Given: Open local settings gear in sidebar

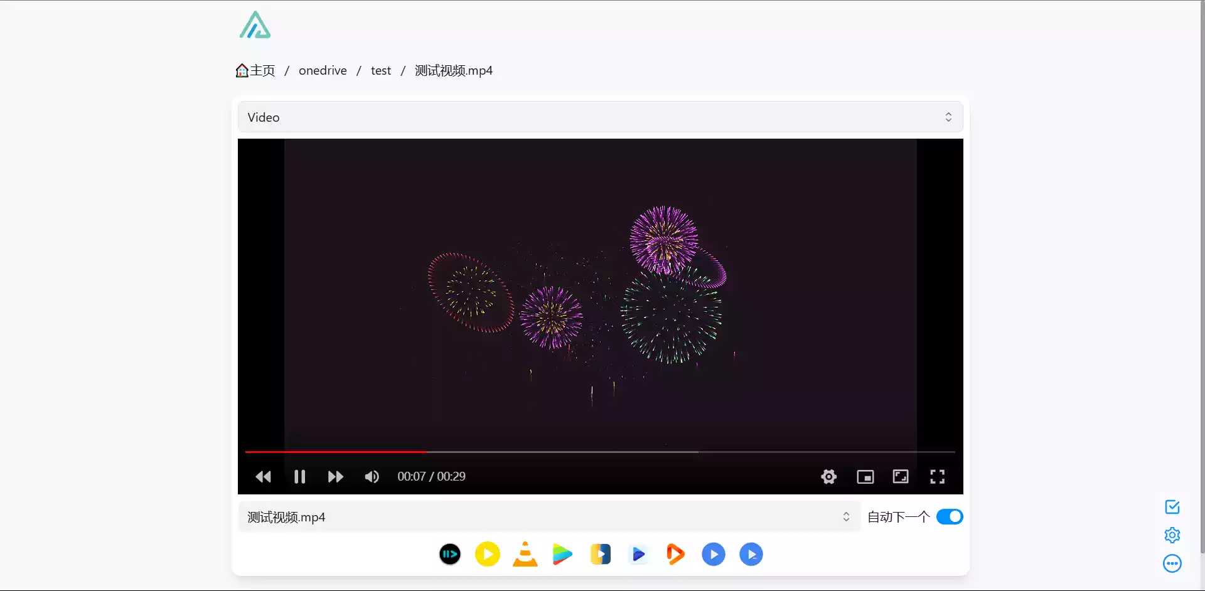Looking at the screenshot, I should pos(1172,535).
